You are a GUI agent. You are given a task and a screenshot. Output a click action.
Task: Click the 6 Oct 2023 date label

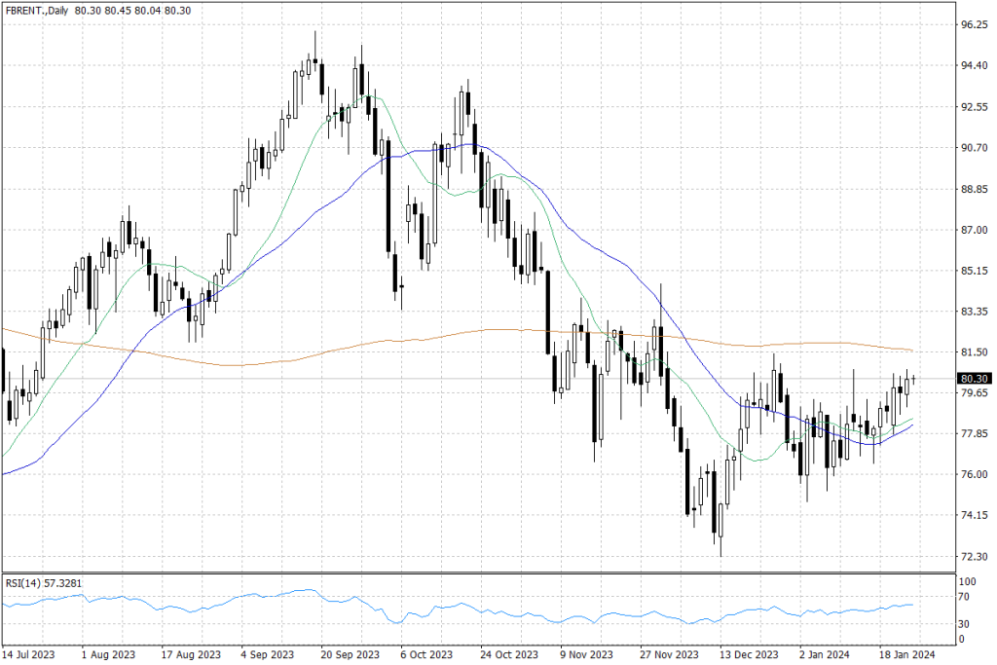click(428, 655)
